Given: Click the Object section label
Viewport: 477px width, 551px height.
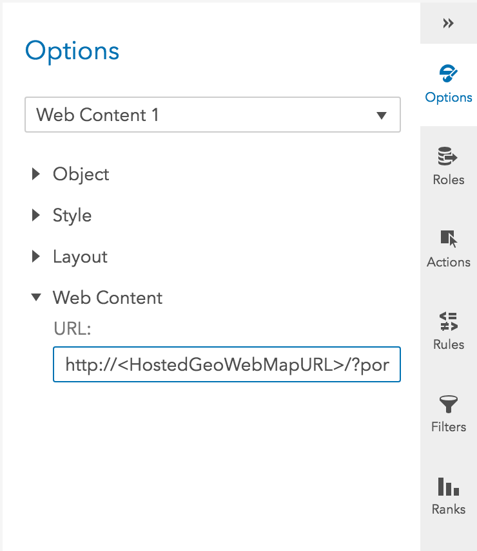Looking at the screenshot, I should (x=81, y=174).
